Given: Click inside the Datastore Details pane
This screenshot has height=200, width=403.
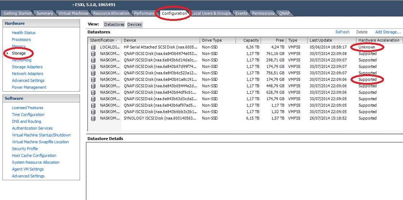Looking at the screenshot, I should point(244,169).
